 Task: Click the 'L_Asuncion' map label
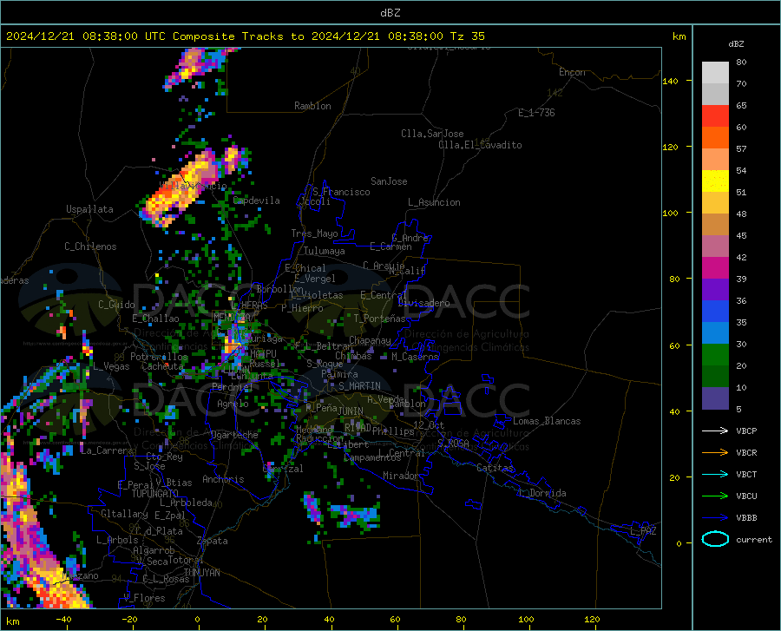pyautogui.click(x=434, y=202)
